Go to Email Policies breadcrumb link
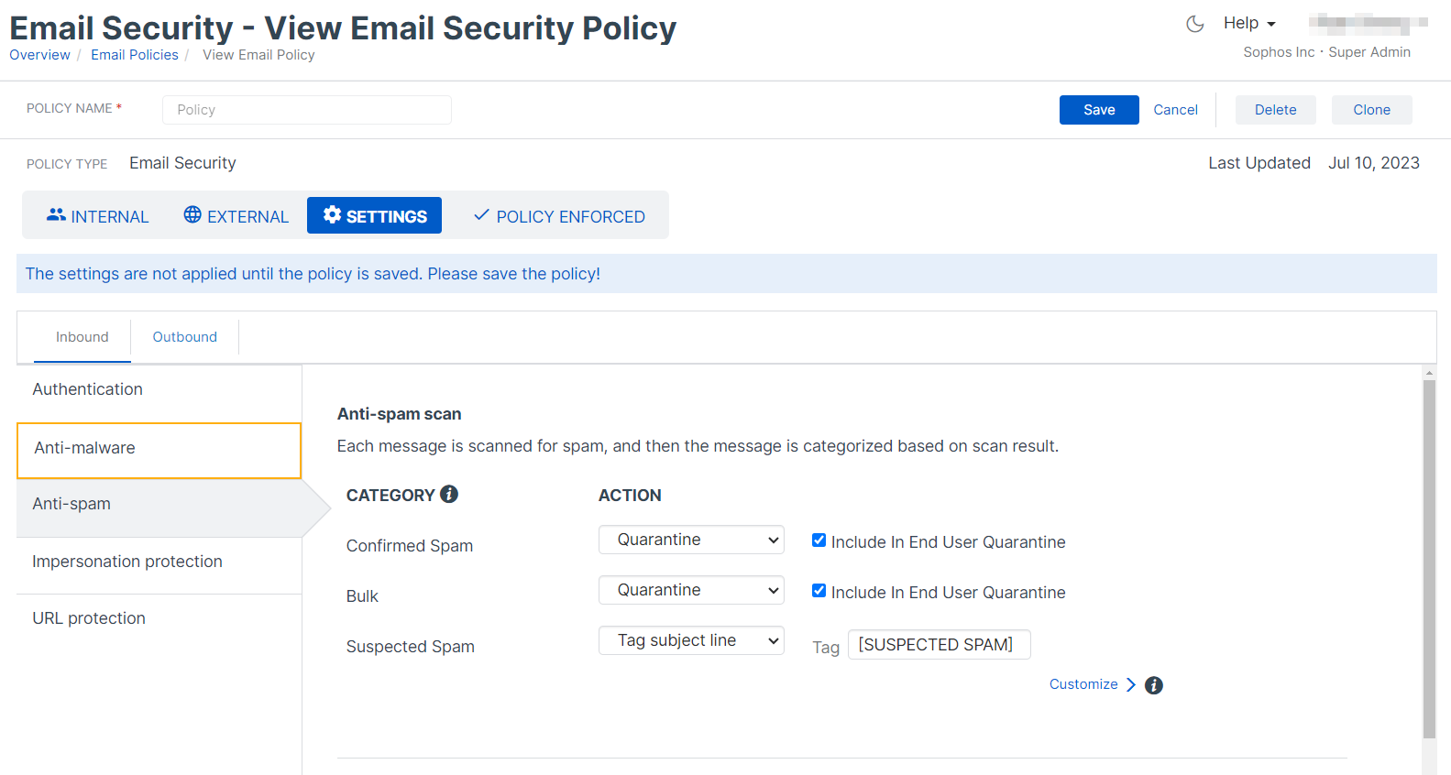1451x775 pixels. point(135,55)
